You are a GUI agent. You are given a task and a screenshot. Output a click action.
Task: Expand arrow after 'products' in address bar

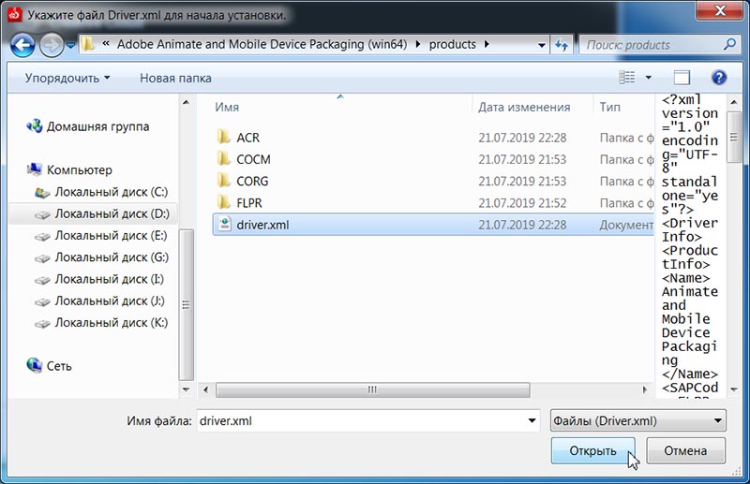(x=487, y=44)
